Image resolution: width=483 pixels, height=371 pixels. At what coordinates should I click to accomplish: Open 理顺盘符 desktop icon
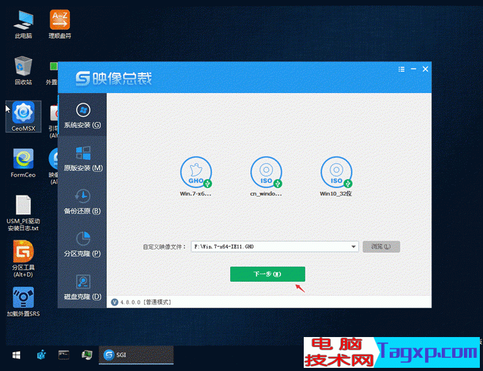tap(60, 25)
